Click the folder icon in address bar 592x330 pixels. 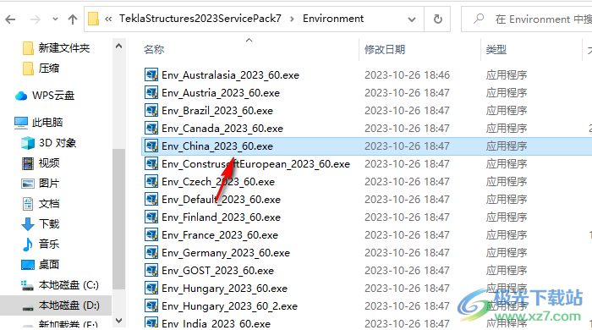(x=93, y=19)
